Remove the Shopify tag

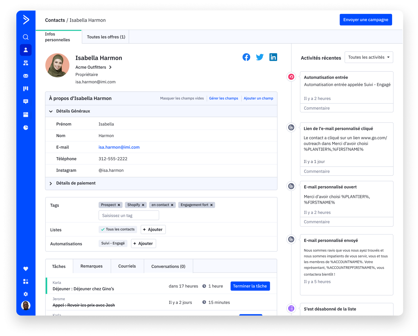click(x=143, y=205)
